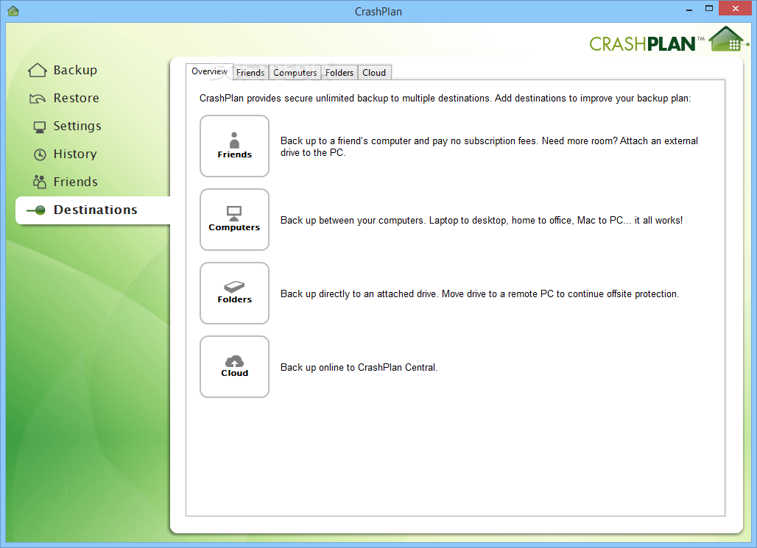Image resolution: width=757 pixels, height=548 pixels.
Task: Select the Folders tab
Action: [x=339, y=72]
